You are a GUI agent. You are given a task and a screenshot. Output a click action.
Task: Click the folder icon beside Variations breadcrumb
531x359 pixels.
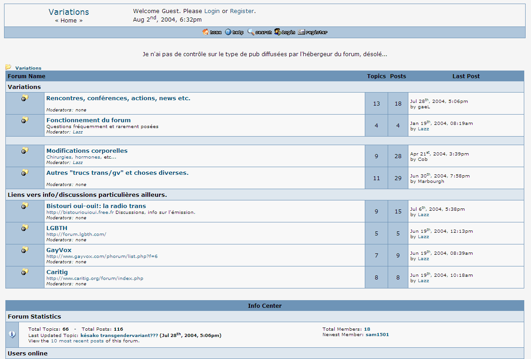(9, 67)
